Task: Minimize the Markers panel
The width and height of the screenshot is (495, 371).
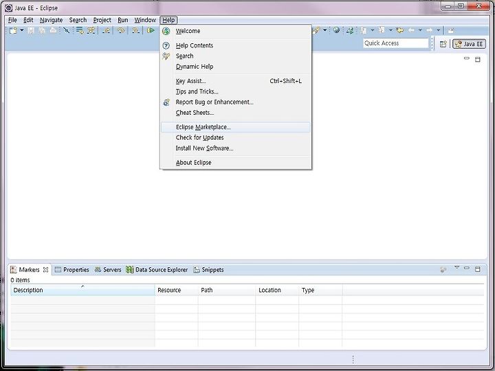Action: tap(467, 268)
